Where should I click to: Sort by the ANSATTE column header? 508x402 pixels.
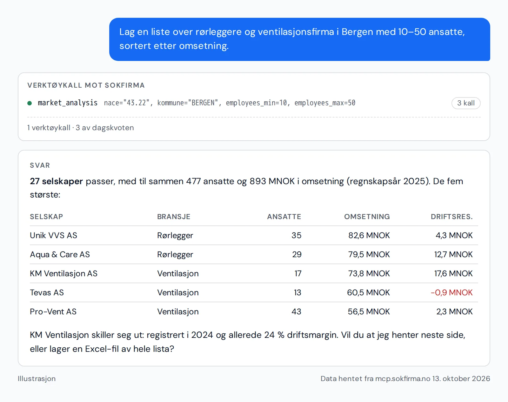pos(284,217)
